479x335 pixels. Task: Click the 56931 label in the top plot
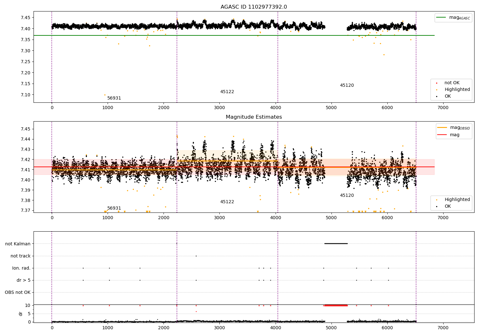point(114,98)
